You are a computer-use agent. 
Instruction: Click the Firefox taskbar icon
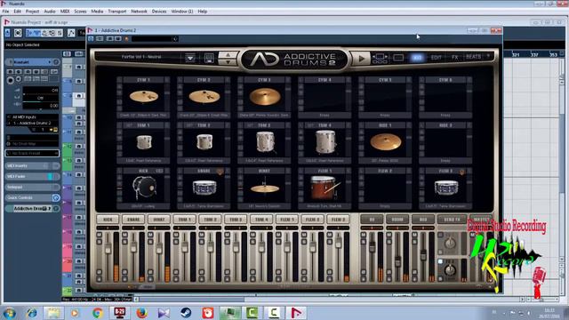pos(141,312)
